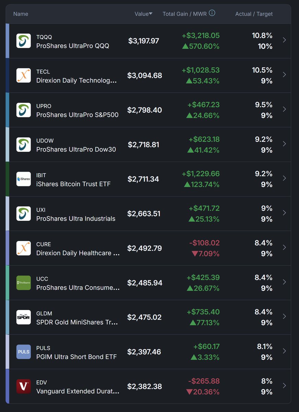Click the $2,382.38 value cell
299x412 pixels.
pyautogui.click(x=145, y=386)
